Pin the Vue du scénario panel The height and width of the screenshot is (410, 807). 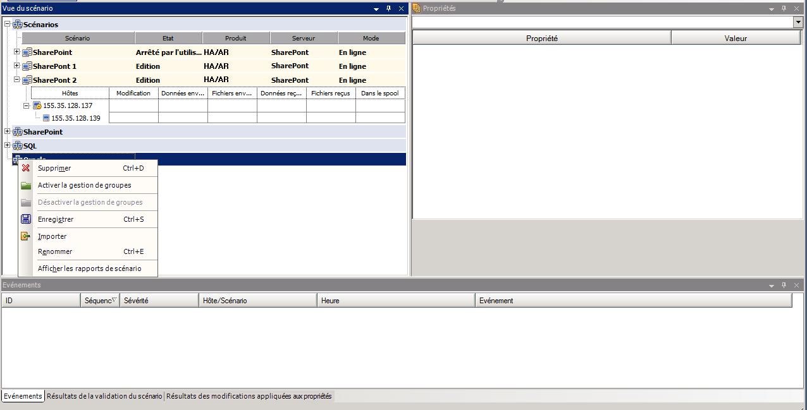[x=389, y=9]
